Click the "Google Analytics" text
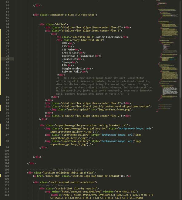Screen dimensions: 182x200 74,69
